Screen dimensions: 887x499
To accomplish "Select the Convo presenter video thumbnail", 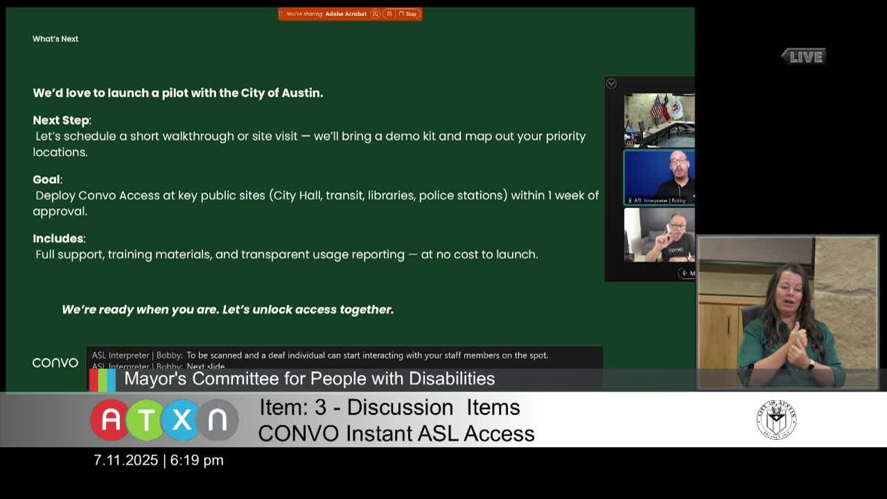I will [659, 235].
